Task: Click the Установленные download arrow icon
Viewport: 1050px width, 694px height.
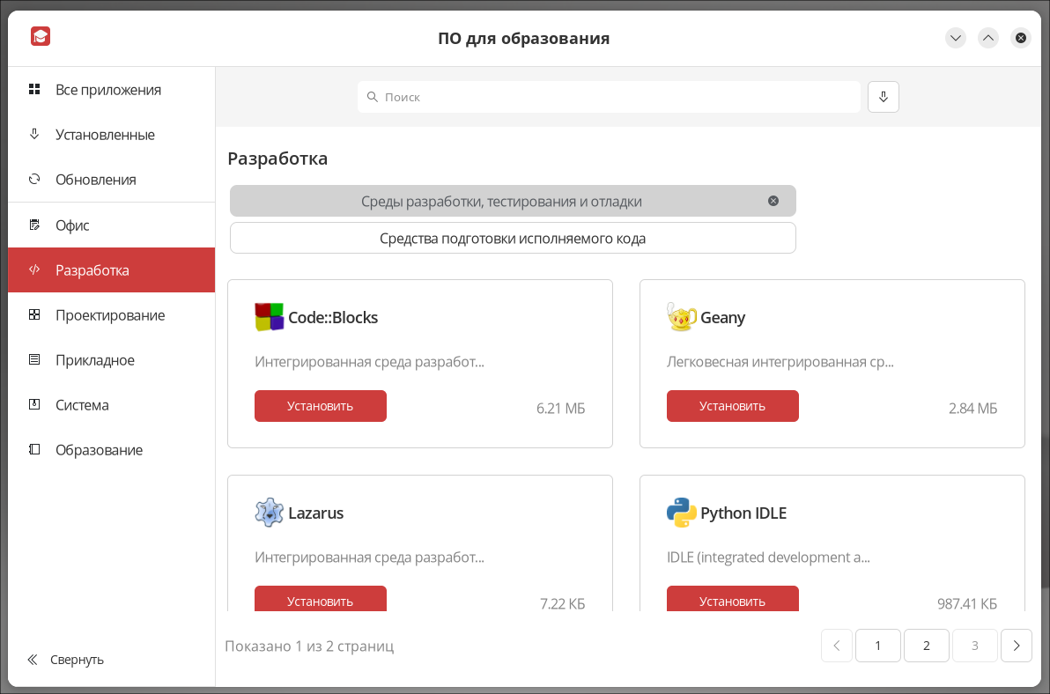Action: click(34, 134)
